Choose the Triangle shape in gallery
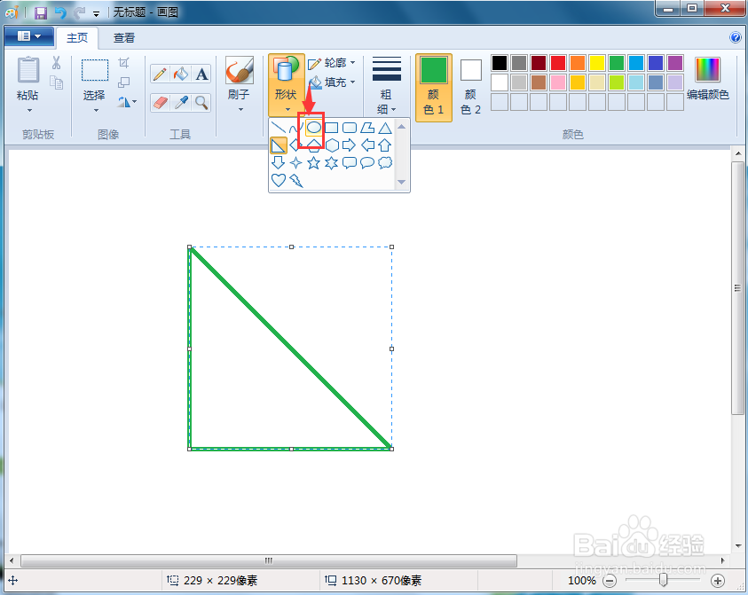The width and height of the screenshot is (748, 595). pos(385,128)
